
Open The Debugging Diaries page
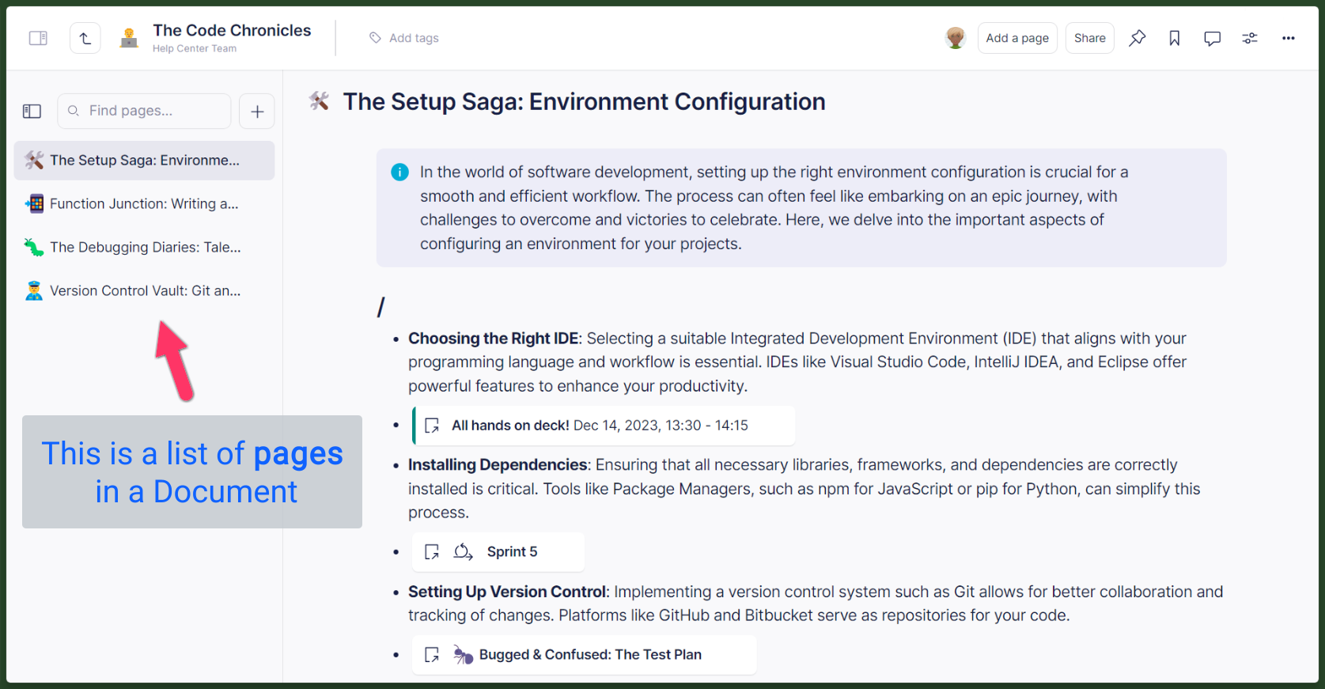145,248
